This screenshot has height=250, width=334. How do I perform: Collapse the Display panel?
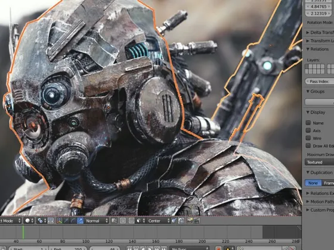tap(316, 112)
